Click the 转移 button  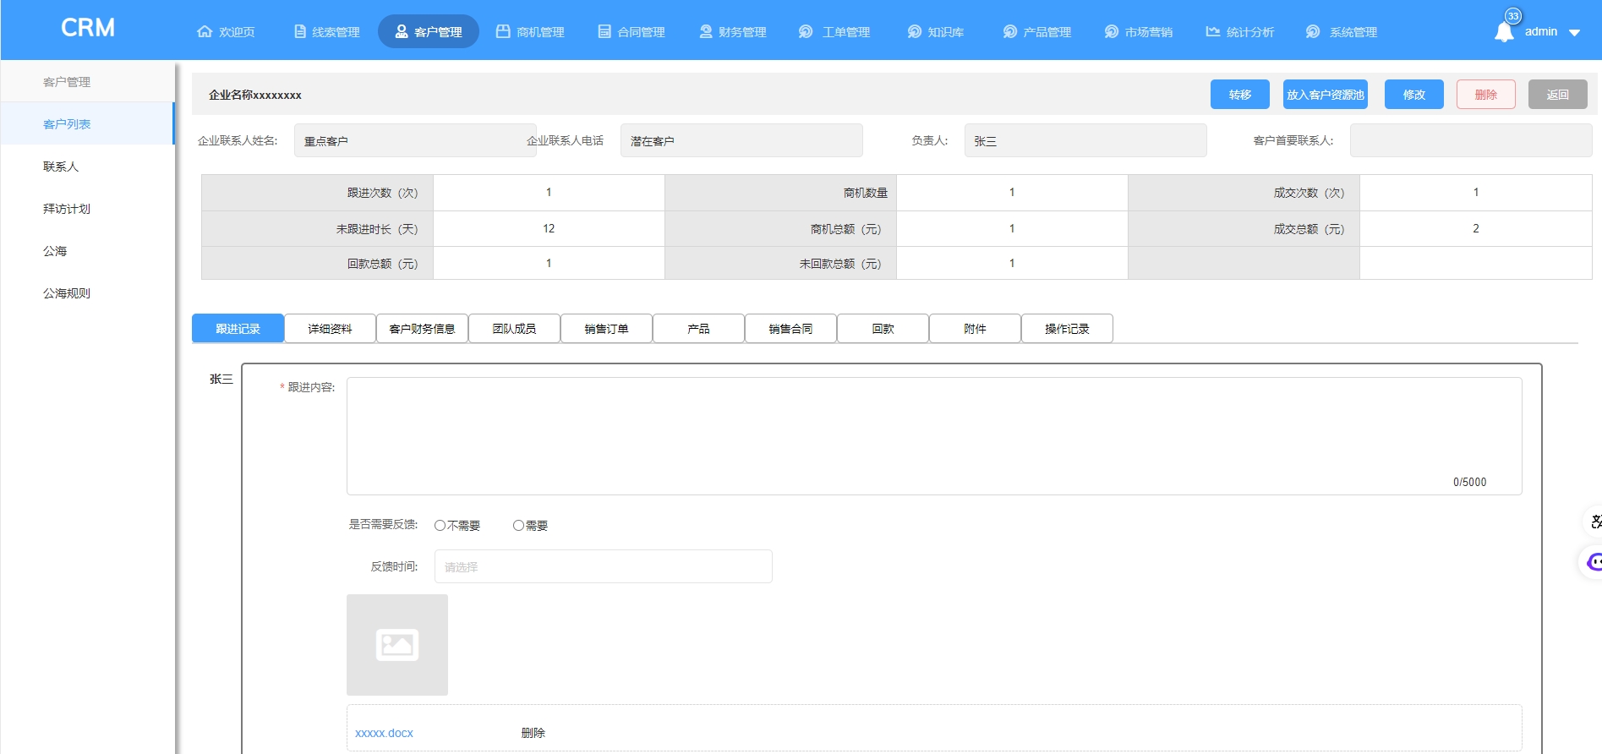[x=1240, y=94]
